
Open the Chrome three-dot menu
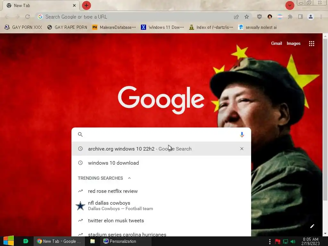[321, 17]
